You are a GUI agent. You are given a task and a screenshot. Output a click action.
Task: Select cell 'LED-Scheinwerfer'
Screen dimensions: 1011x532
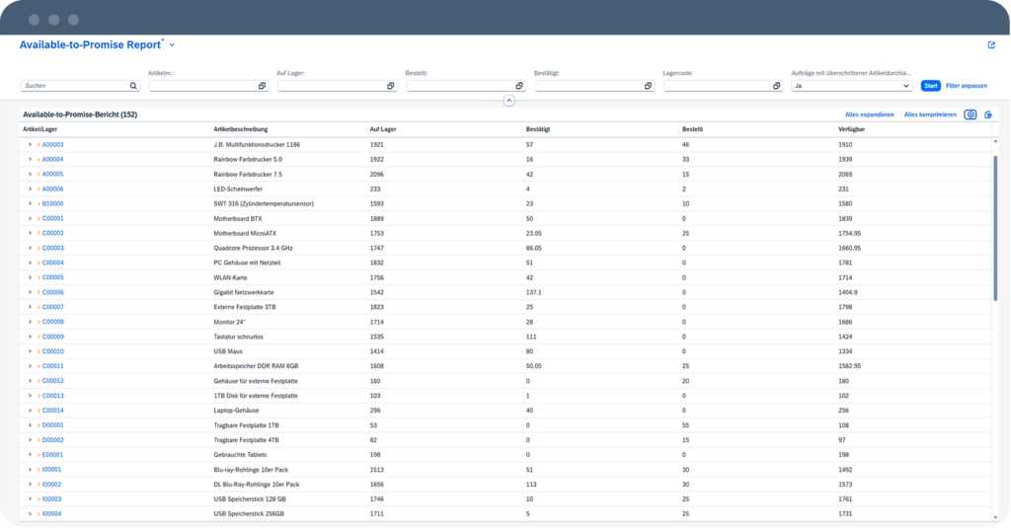(x=238, y=189)
